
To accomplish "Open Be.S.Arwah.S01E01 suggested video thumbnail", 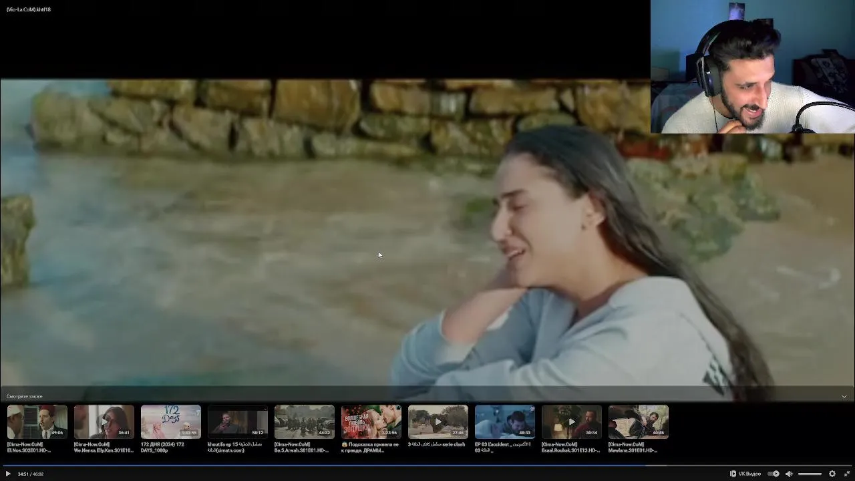I will click(x=305, y=422).
